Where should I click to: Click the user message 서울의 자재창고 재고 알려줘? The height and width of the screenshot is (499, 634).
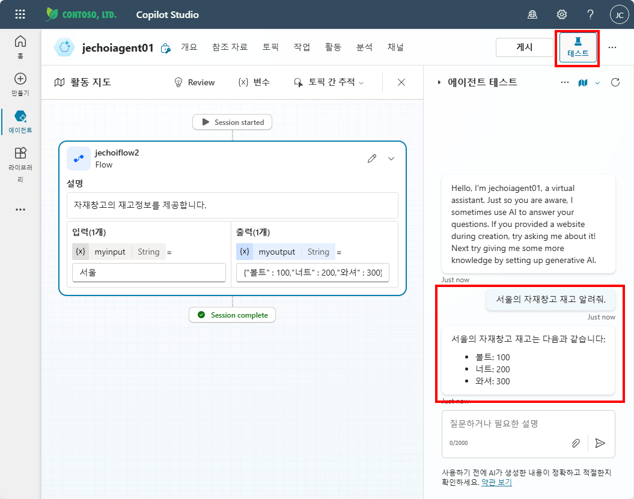click(x=550, y=300)
